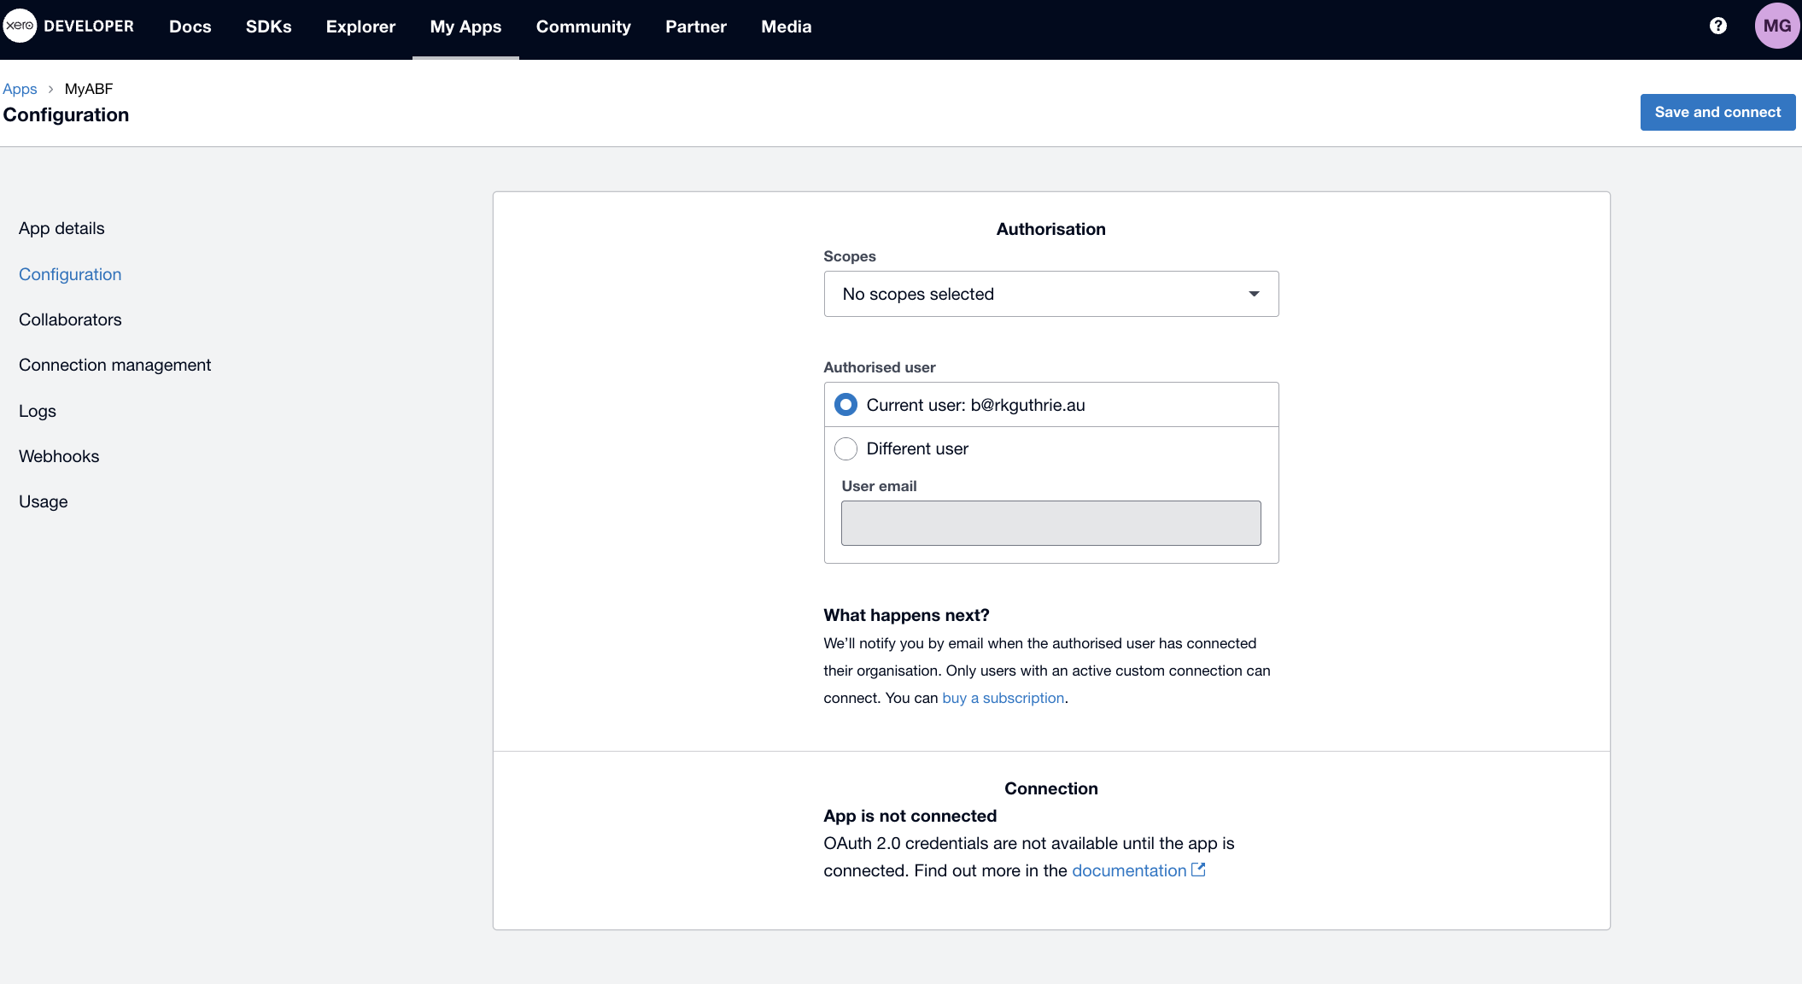Click into the User email field
Image resolution: width=1802 pixels, height=984 pixels.
[1050, 523]
